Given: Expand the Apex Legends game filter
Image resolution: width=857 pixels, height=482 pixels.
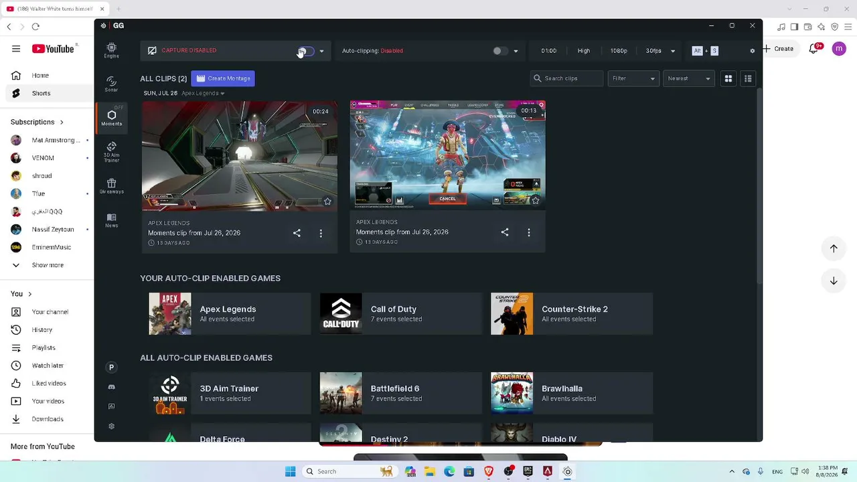Looking at the screenshot, I should pyautogui.click(x=203, y=93).
